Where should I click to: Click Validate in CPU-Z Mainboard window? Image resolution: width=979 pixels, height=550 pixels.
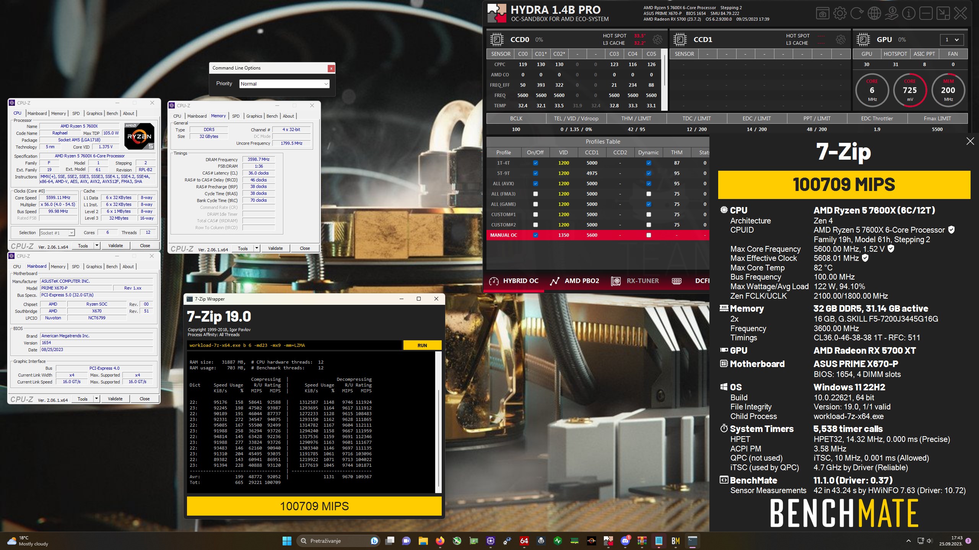[x=115, y=399]
